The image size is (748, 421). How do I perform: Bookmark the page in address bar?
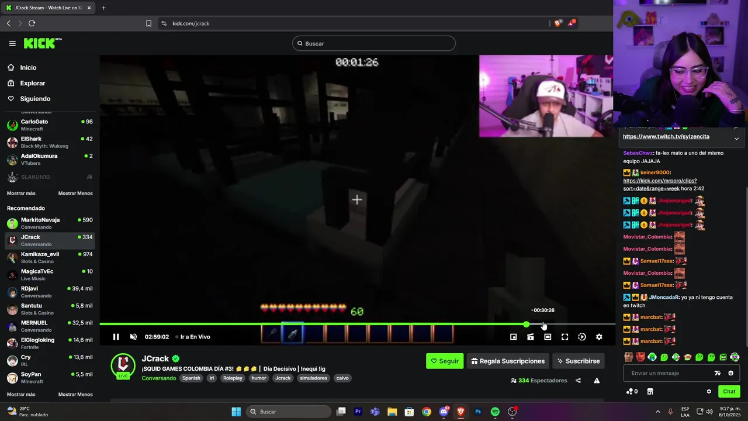pos(148,23)
